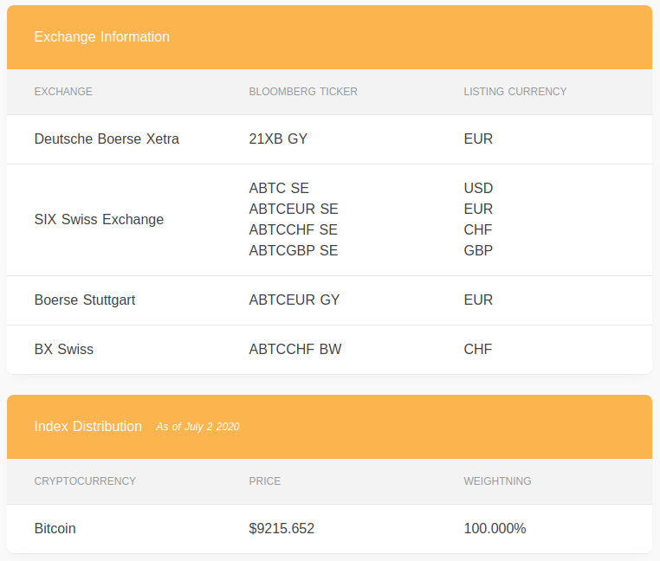Click the As of July 2 2020 date
Image resolution: width=660 pixels, height=561 pixels.
[x=197, y=427]
